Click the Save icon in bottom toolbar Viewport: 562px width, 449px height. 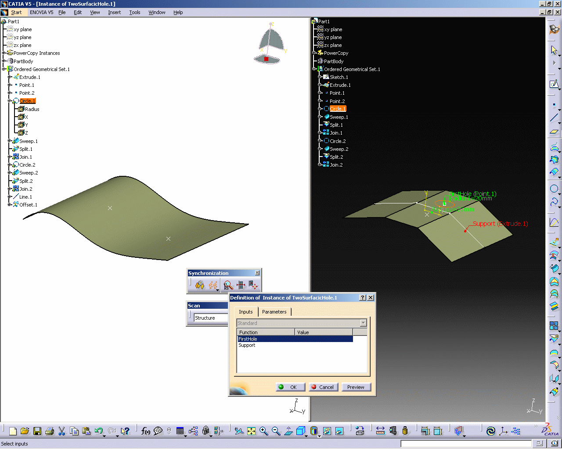click(37, 431)
